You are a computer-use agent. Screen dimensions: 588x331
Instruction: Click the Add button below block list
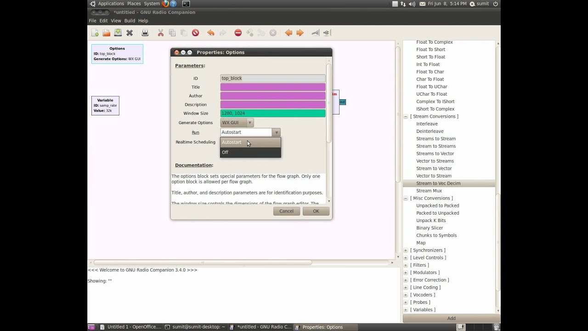coord(452,318)
